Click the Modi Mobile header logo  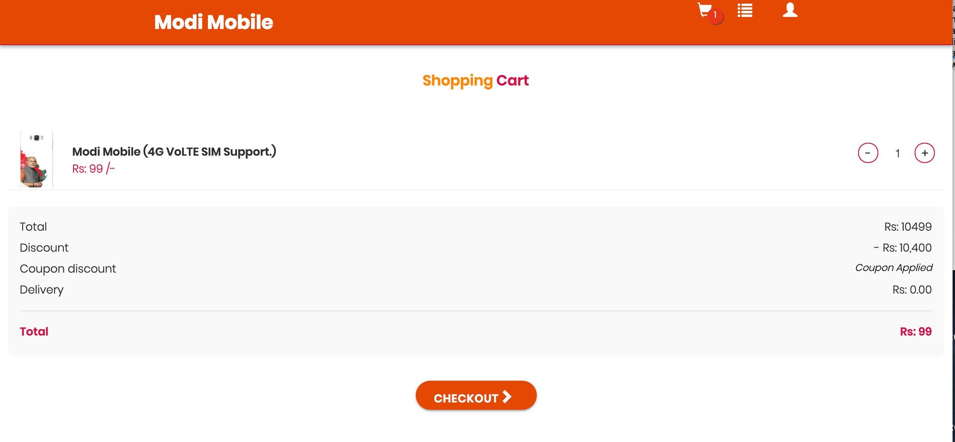click(213, 22)
